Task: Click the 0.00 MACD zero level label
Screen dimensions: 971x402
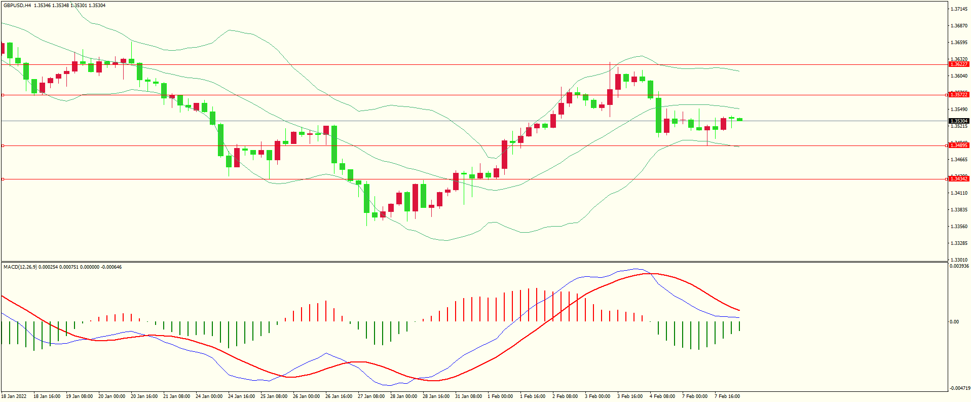Action: click(x=954, y=321)
